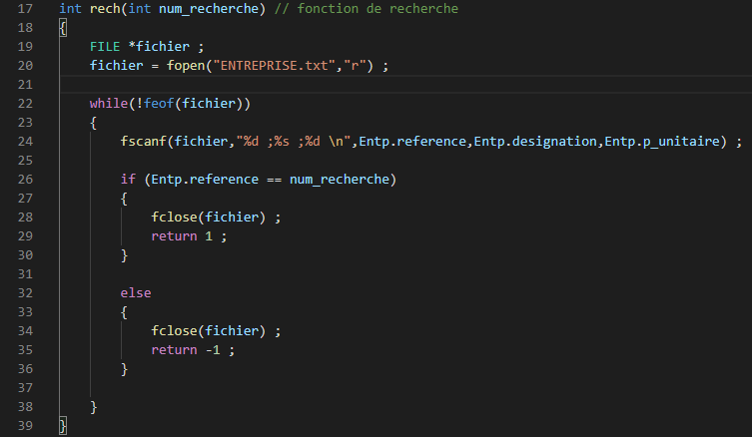752x437 pixels.
Task: Click line number 17 in the gutter
Action: point(26,8)
